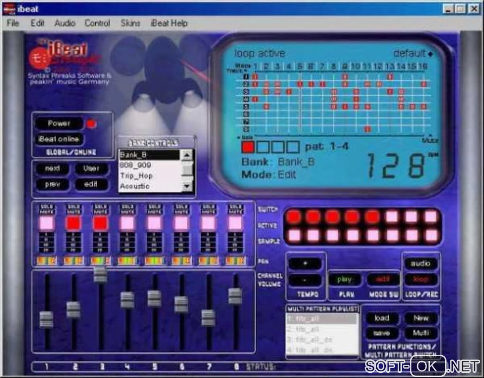Click the prev bank button
484x378 pixels.
coord(53,184)
